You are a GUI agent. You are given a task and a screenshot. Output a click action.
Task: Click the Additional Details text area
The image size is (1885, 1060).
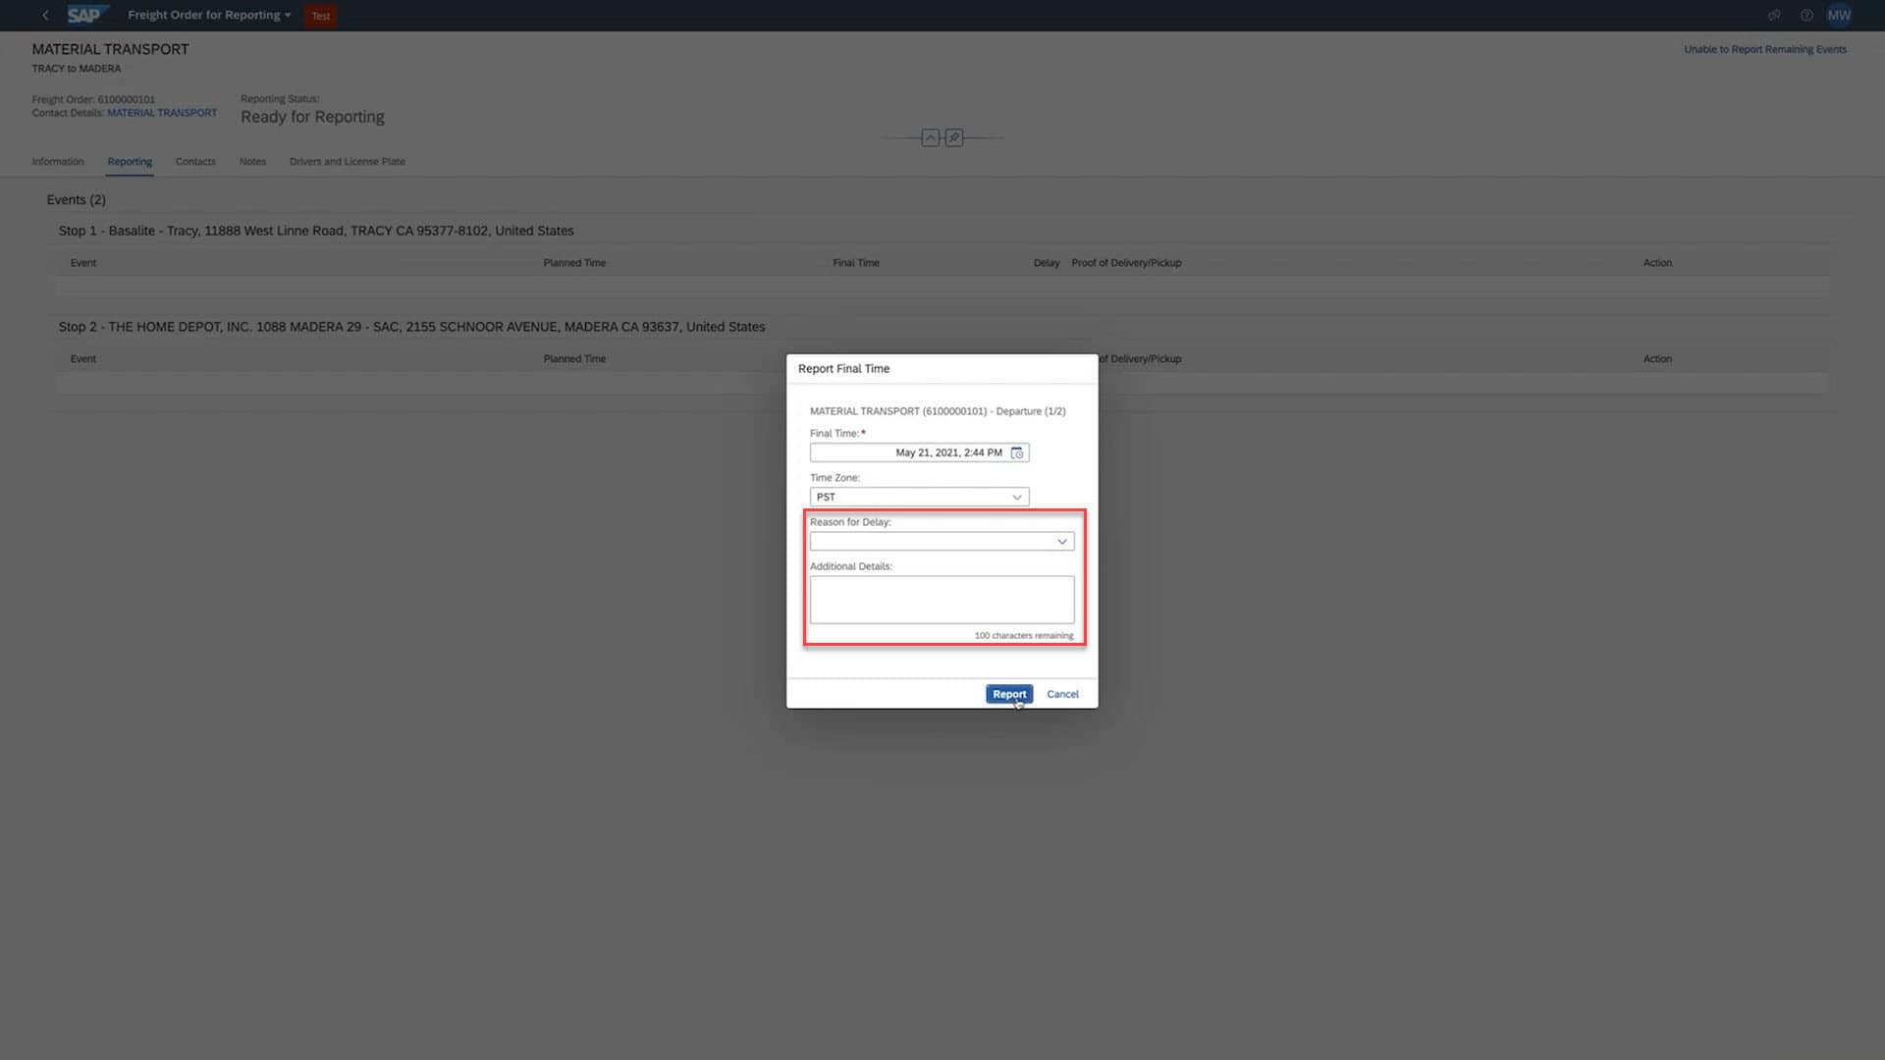tap(942, 600)
